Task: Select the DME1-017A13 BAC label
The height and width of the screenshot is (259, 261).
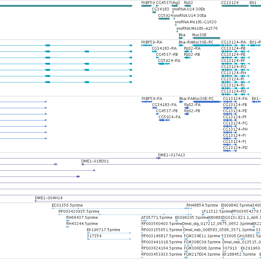Action: click(171, 155)
